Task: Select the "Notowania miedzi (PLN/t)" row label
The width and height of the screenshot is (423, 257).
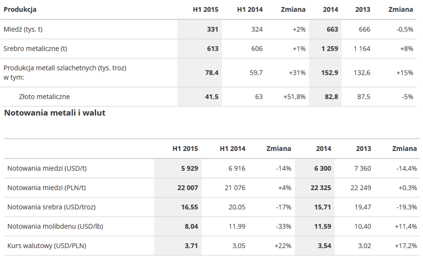Action: 47,188
